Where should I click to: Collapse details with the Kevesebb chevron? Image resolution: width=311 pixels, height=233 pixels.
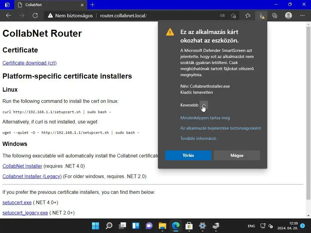tap(204, 105)
